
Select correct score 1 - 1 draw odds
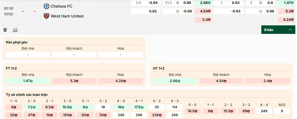tap(210, 111)
